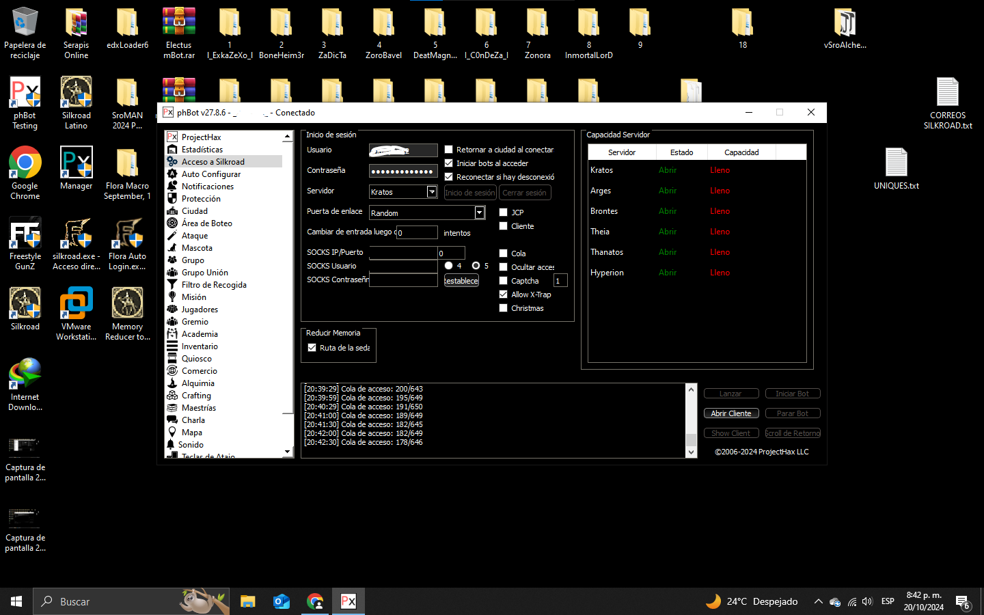Expand the Servidor dropdown showing Kratos

tap(432, 192)
